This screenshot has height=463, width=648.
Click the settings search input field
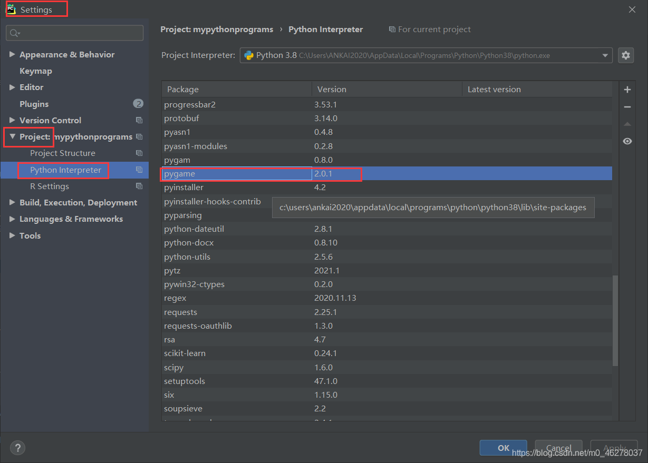[x=74, y=33]
